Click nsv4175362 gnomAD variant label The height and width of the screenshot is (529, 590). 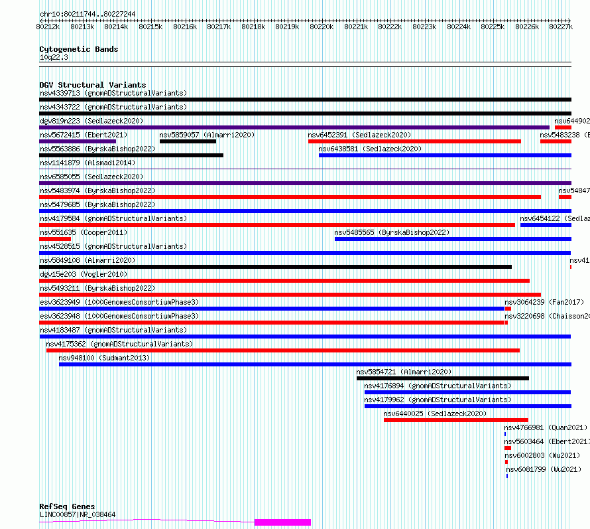point(119,344)
